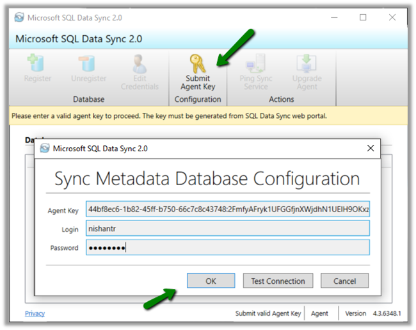The image size is (416, 330).
Task: Click the Submit Agent Key icon
Action: coord(197,65)
